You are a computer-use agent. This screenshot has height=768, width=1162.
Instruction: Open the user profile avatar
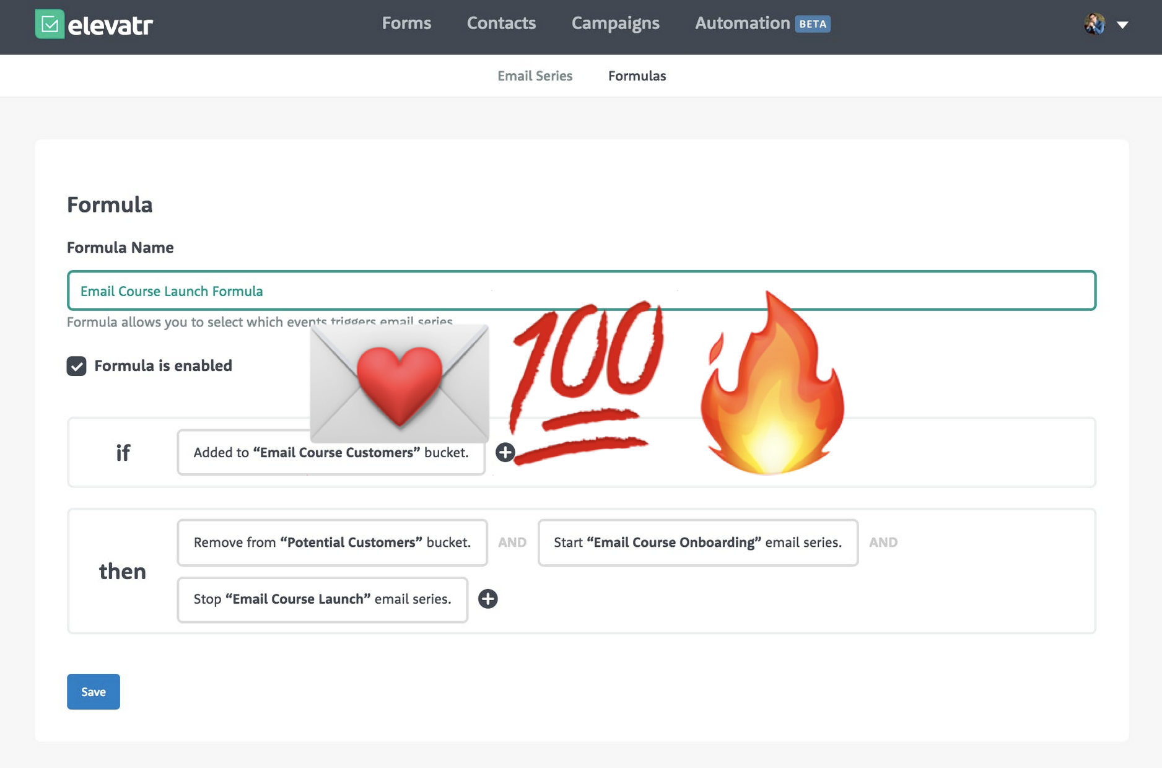click(x=1096, y=25)
